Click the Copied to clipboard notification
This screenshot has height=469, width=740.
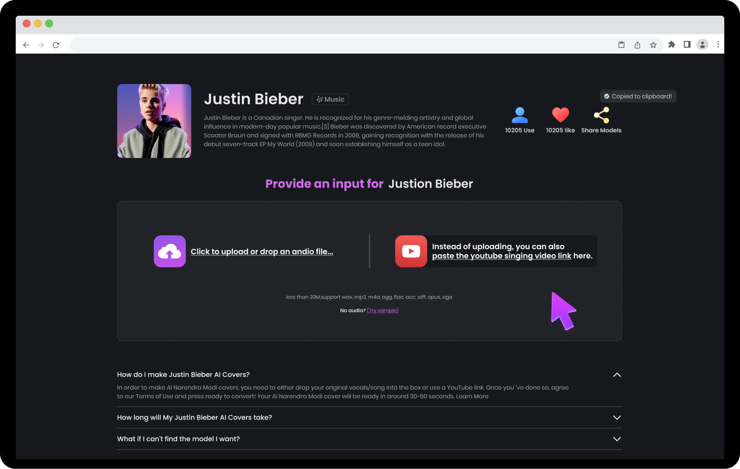pyautogui.click(x=638, y=96)
